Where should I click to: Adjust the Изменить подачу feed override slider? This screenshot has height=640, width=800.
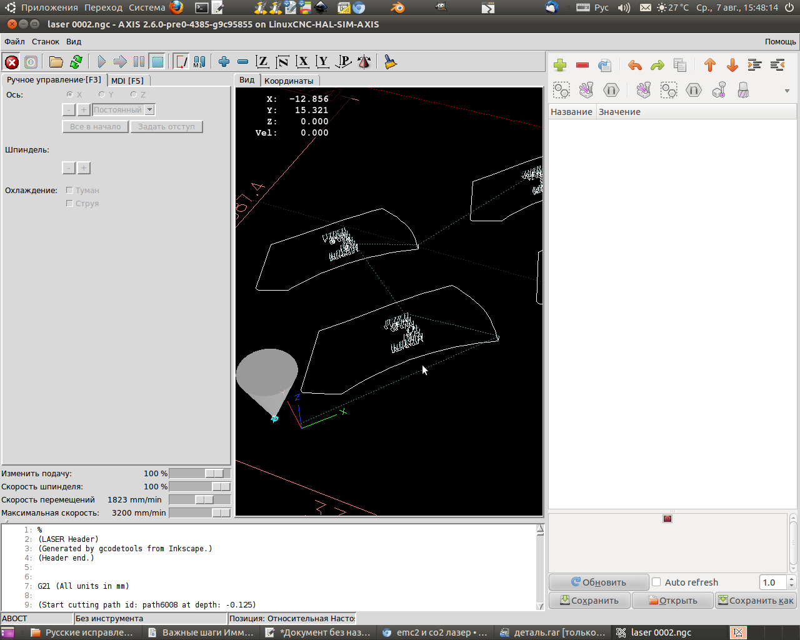point(214,474)
